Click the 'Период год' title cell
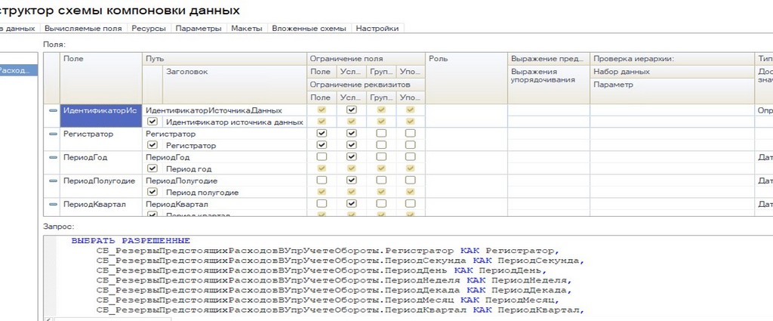This screenshot has width=773, height=321. pos(234,168)
